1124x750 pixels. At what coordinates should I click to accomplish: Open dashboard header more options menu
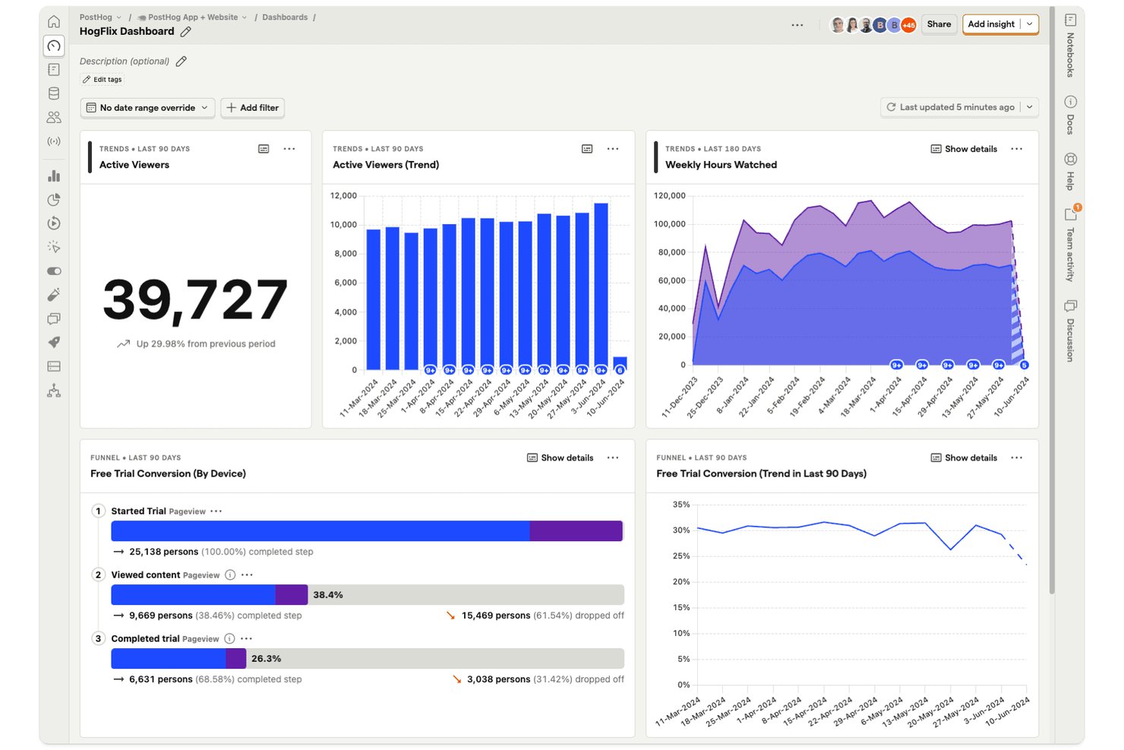(797, 25)
